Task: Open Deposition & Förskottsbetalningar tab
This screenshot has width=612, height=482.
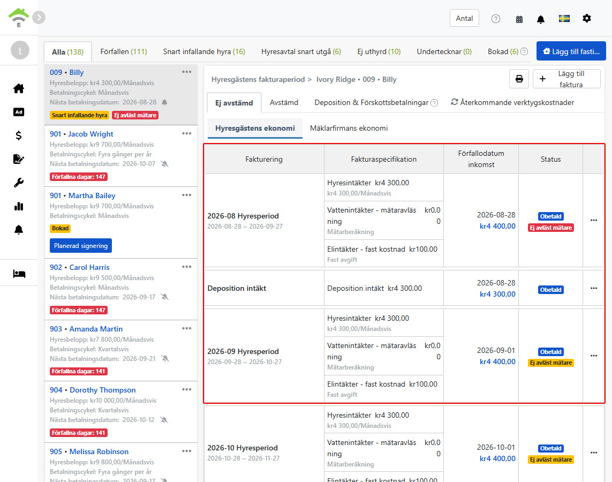Action: click(371, 102)
